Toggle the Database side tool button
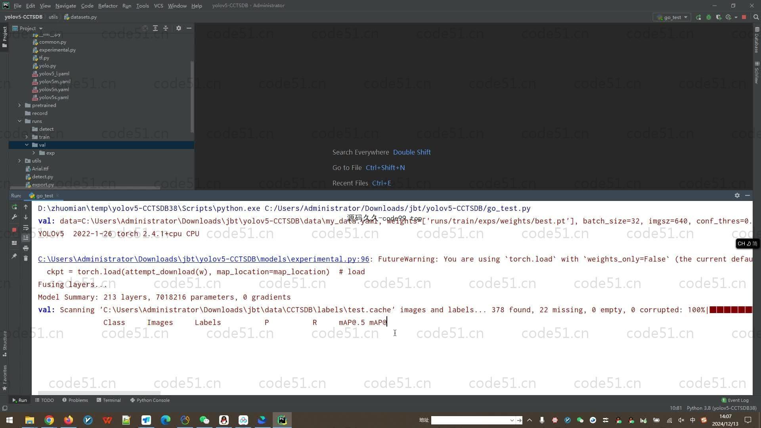The height and width of the screenshot is (428, 761). [757, 40]
